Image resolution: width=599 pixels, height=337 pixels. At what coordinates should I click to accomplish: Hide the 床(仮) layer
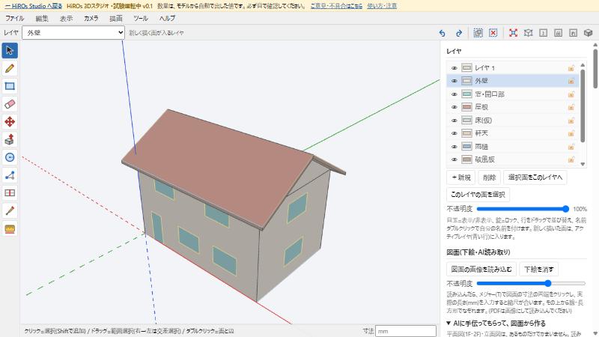(x=454, y=121)
